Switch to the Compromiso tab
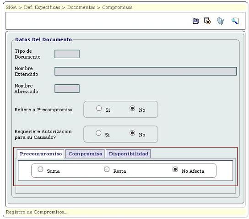 tap(85, 153)
